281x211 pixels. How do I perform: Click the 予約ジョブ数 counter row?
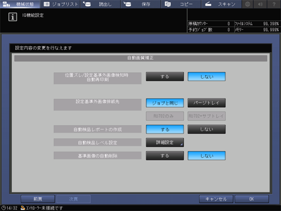pos(210,30)
